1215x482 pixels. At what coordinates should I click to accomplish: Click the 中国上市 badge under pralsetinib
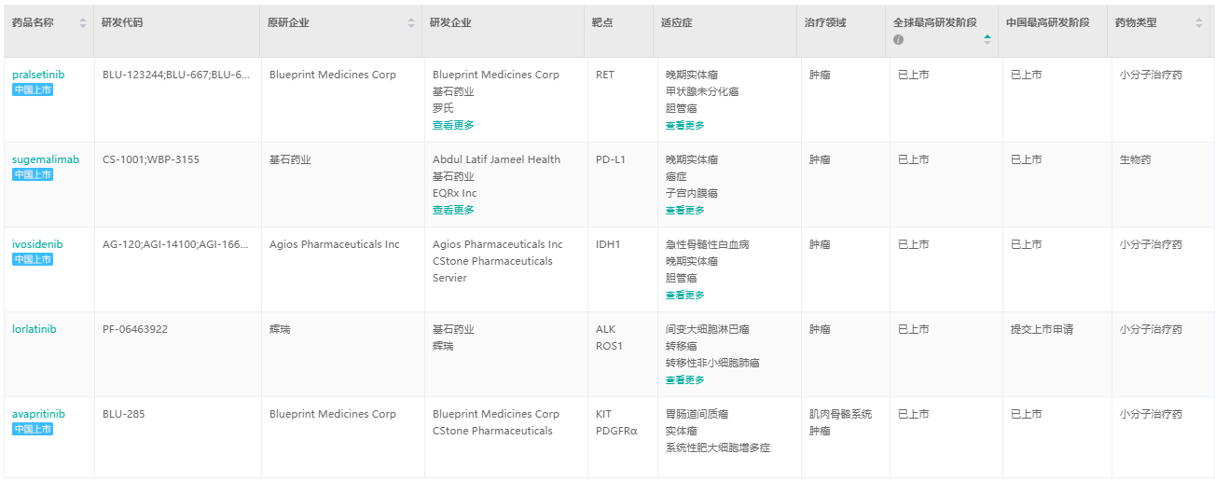(x=33, y=90)
